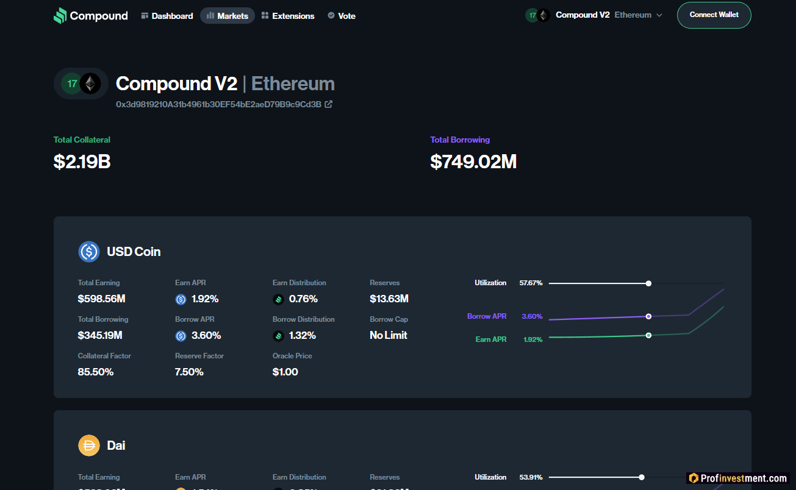Viewport: 796px width, 490px height.
Task: Click USDC icon next to Borrow APR 3.60%
Action: tap(181, 336)
